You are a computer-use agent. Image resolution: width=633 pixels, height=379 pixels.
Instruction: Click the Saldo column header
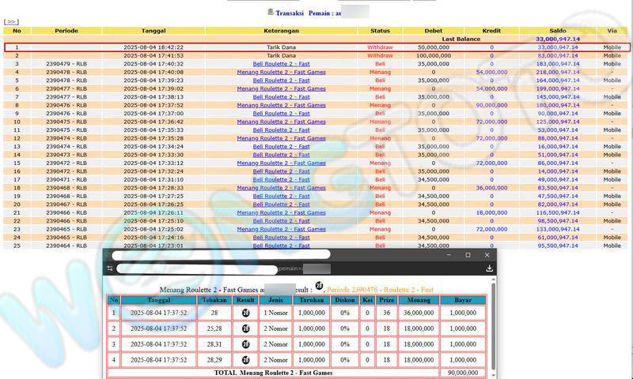pos(558,31)
